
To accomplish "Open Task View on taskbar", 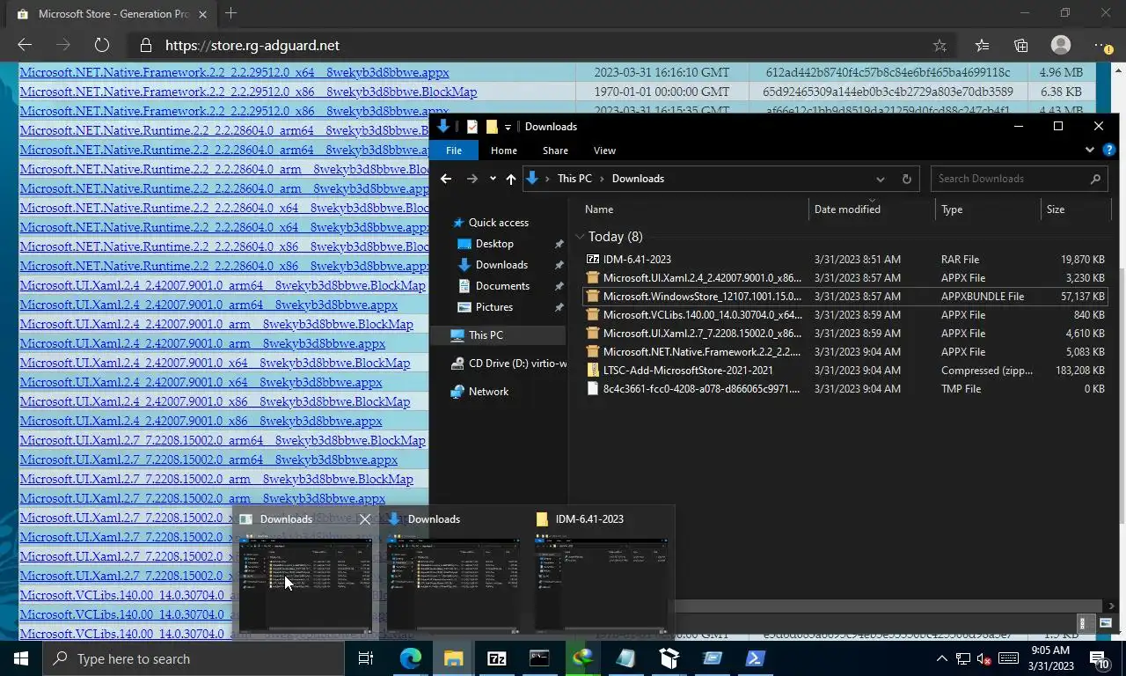I will tap(366, 658).
